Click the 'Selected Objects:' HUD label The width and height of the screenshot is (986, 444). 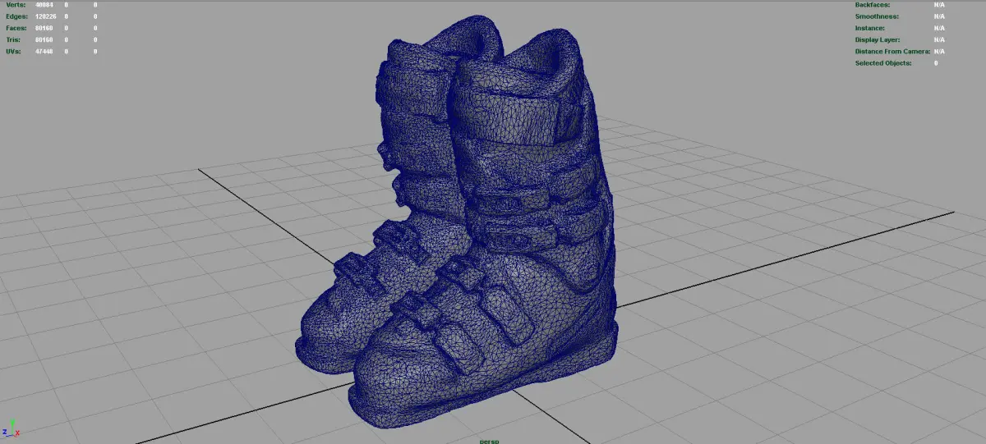pyautogui.click(x=883, y=62)
